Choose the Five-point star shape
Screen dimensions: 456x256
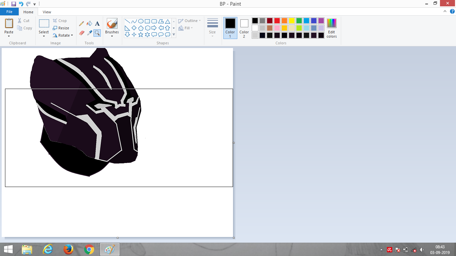pyautogui.click(x=141, y=34)
